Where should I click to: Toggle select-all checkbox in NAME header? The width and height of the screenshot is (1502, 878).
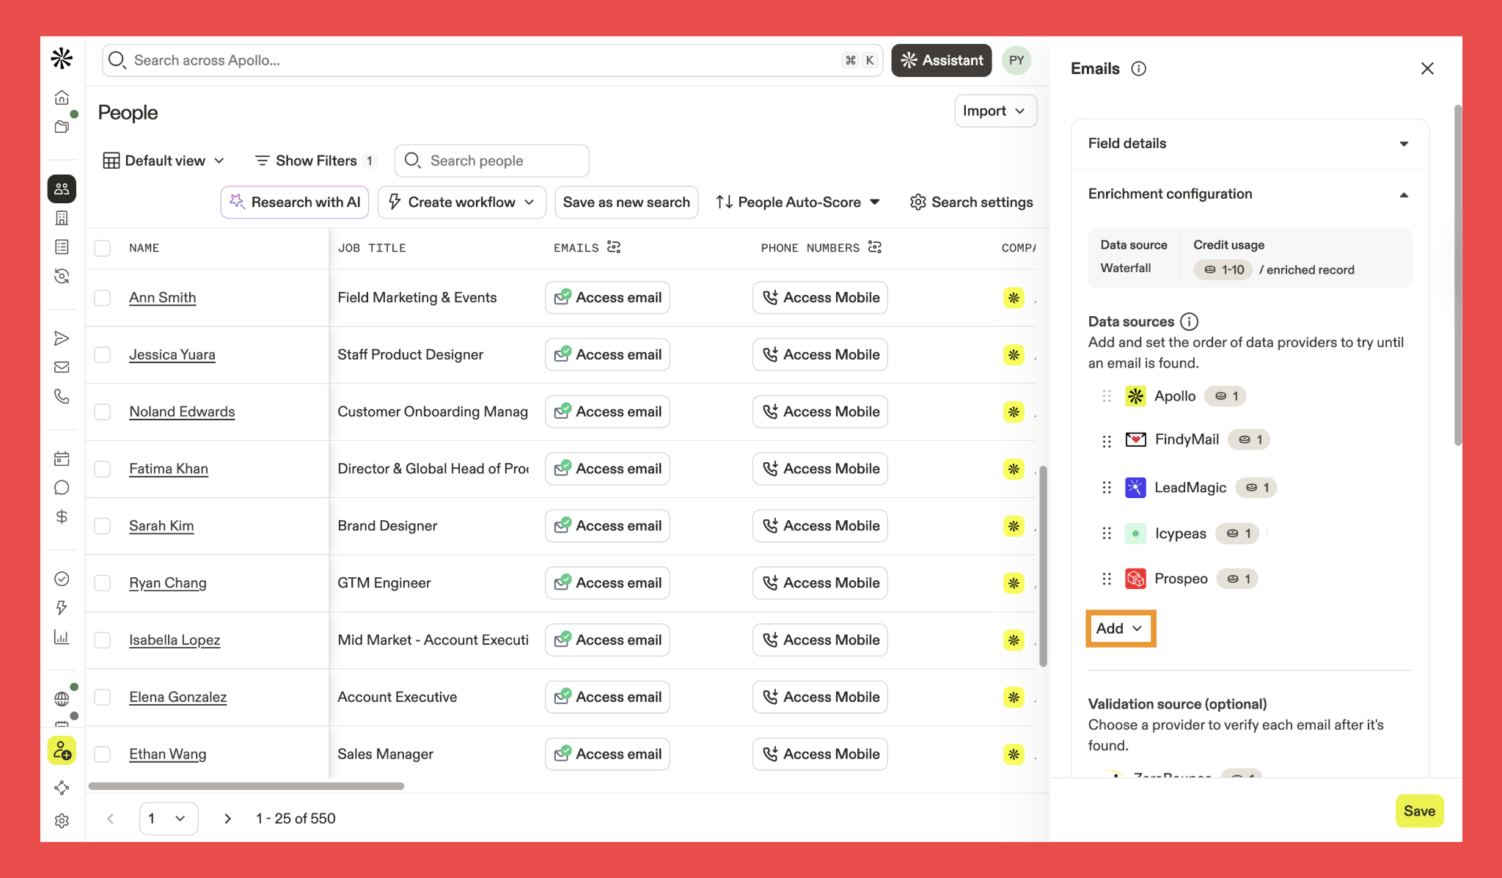(x=103, y=248)
